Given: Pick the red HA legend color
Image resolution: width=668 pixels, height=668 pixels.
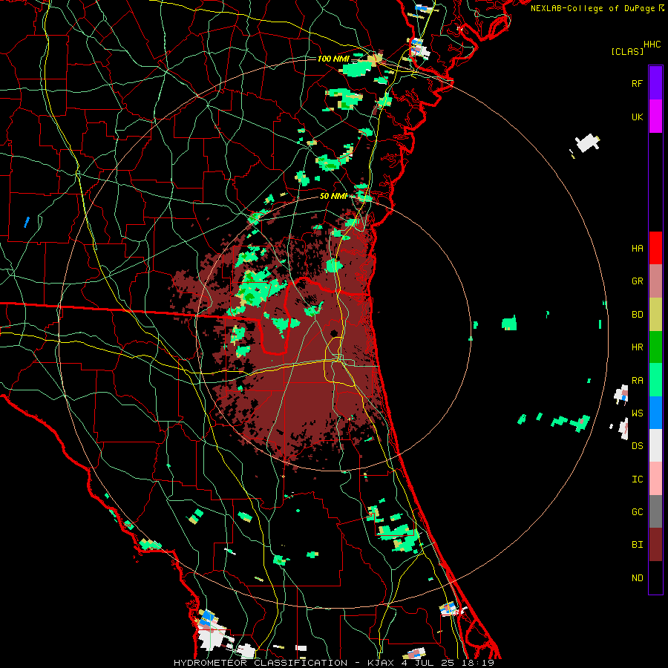Looking at the screenshot, I should (x=655, y=248).
